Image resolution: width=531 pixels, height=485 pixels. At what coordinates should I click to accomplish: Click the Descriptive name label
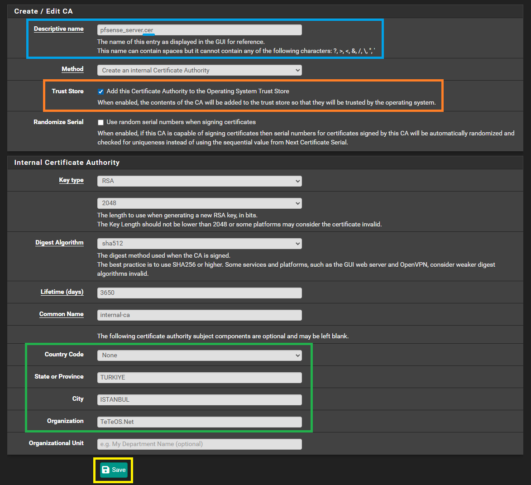click(58, 29)
